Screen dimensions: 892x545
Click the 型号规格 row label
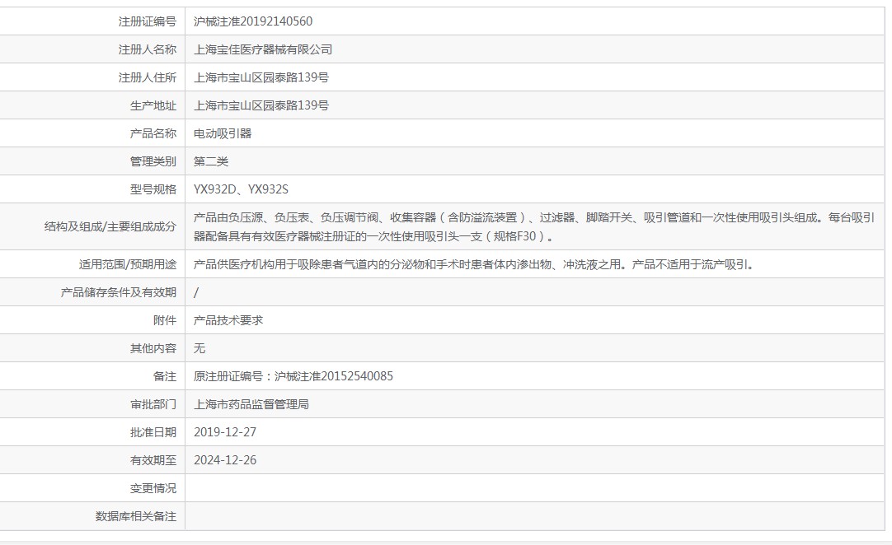153,189
